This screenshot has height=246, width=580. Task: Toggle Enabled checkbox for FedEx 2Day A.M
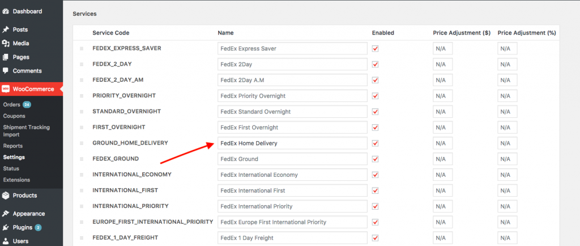[x=375, y=80]
